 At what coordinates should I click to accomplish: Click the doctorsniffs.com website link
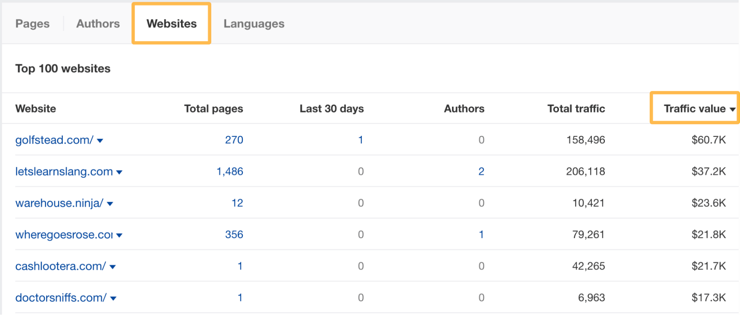[x=61, y=298]
